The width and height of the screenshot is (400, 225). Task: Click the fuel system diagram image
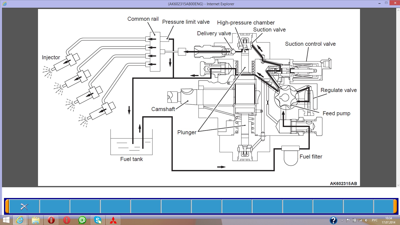(199, 97)
